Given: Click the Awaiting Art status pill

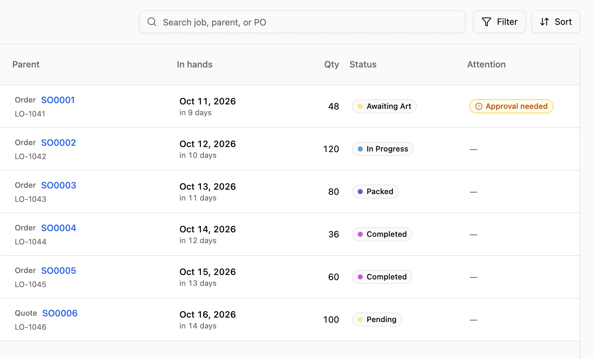Looking at the screenshot, I should pyautogui.click(x=384, y=106).
